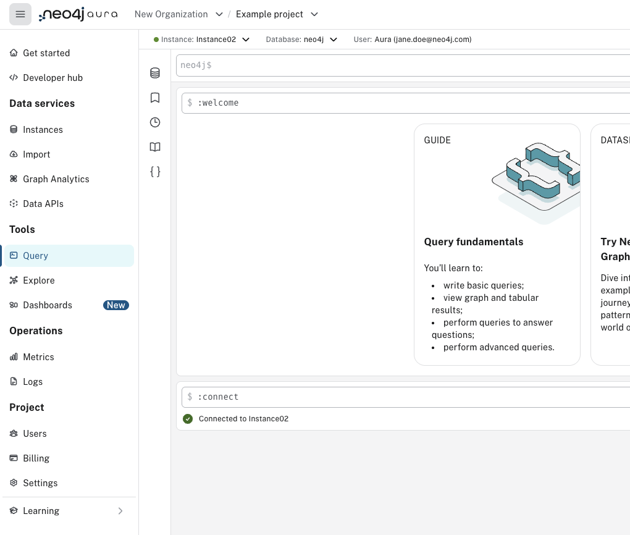
Task: Select Dashboards in Tools section
Action: click(47, 305)
